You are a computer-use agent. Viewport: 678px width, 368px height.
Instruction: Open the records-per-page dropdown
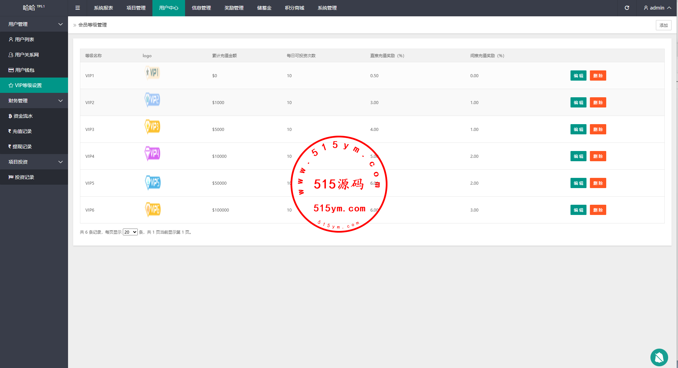click(x=130, y=232)
